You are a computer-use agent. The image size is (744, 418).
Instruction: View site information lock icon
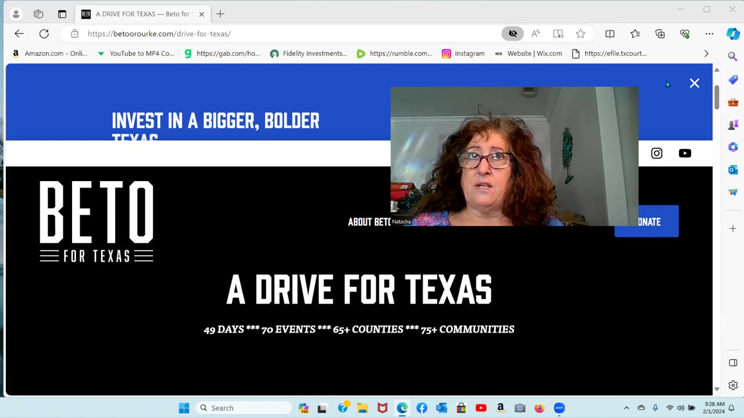[x=74, y=34]
